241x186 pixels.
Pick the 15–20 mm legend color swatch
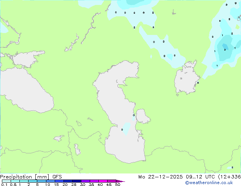(59, 181)
